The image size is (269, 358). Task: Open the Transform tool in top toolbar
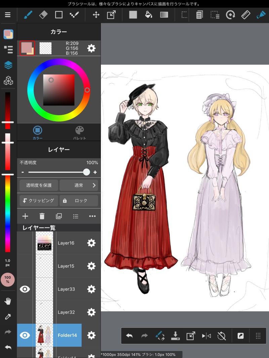(111, 15)
